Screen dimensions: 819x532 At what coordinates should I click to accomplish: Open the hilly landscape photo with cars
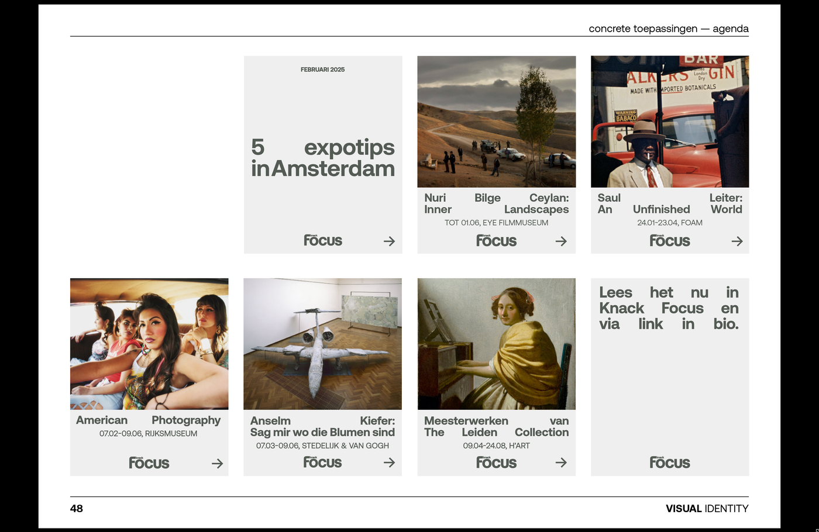coord(496,122)
